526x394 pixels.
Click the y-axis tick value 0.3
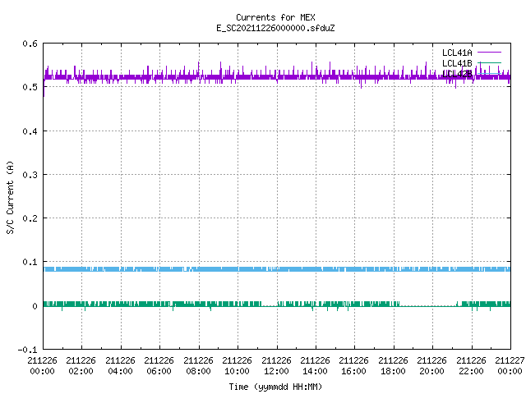30,175
